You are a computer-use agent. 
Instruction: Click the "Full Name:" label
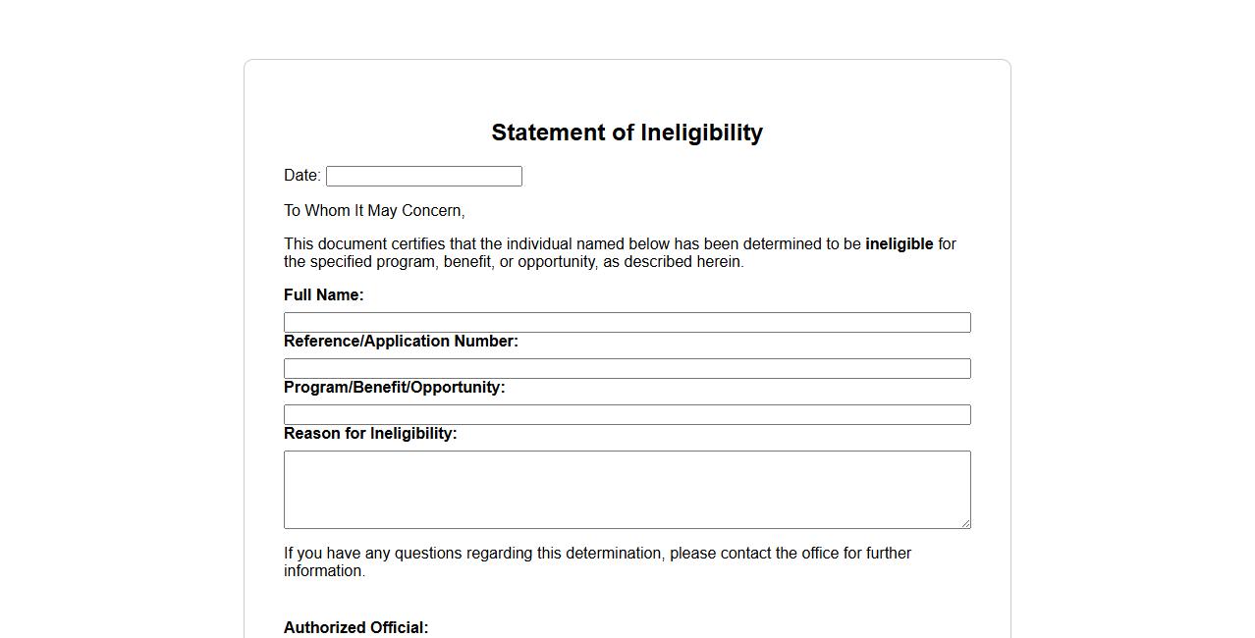click(323, 295)
